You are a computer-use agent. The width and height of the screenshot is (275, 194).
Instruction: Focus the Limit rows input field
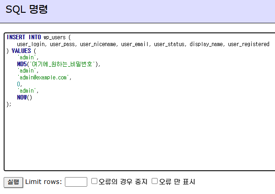(76, 182)
